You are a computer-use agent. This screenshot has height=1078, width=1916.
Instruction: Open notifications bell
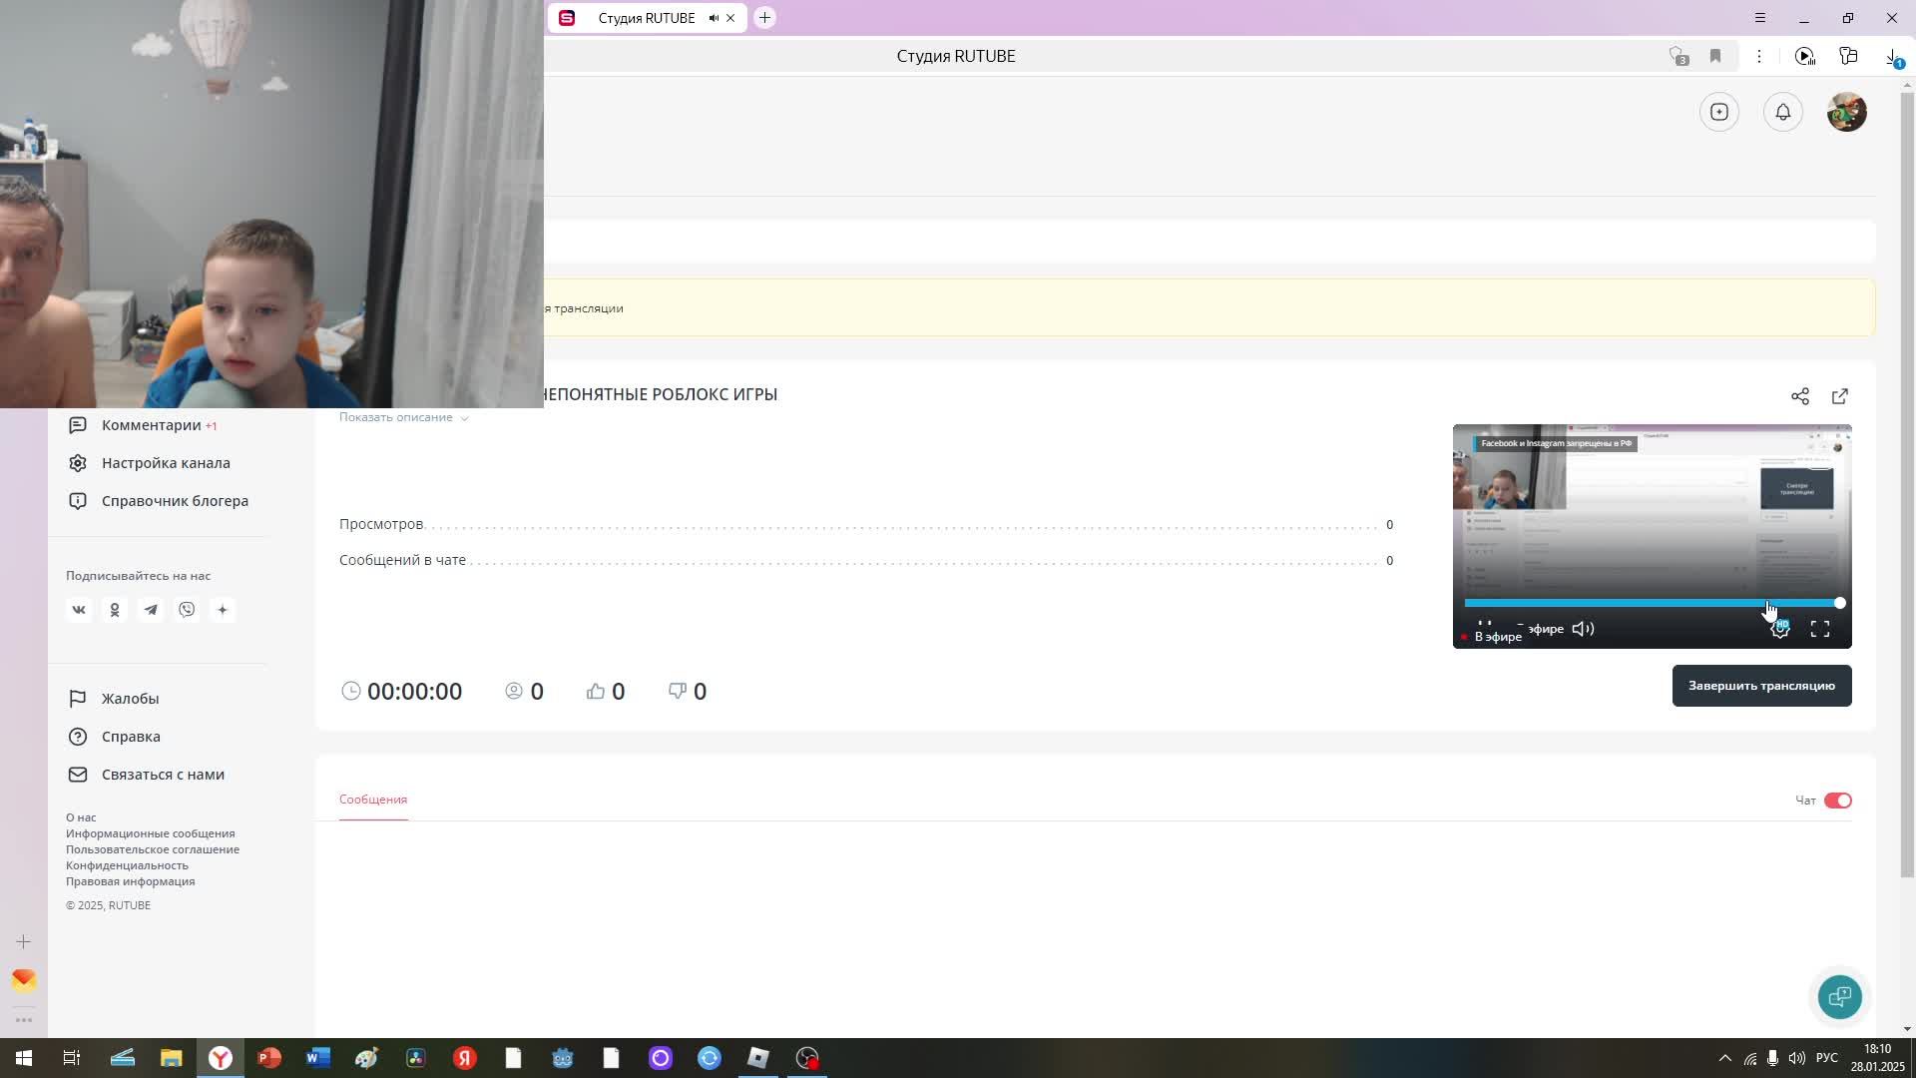(1783, 112)
